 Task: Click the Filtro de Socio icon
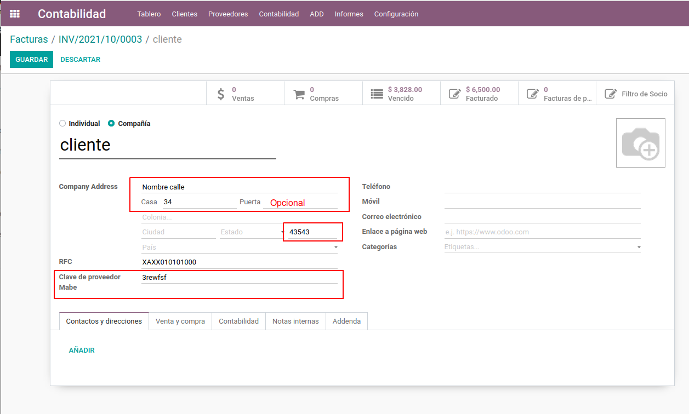coord(610,94)
